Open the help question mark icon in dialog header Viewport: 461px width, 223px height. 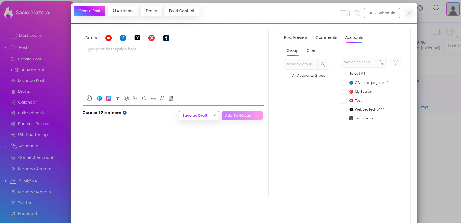[x=357, y=13]
